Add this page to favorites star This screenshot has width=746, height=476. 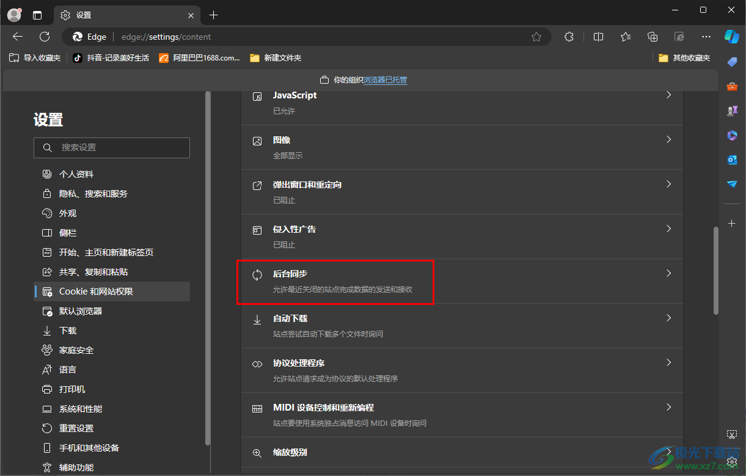(x=536, y=37)
